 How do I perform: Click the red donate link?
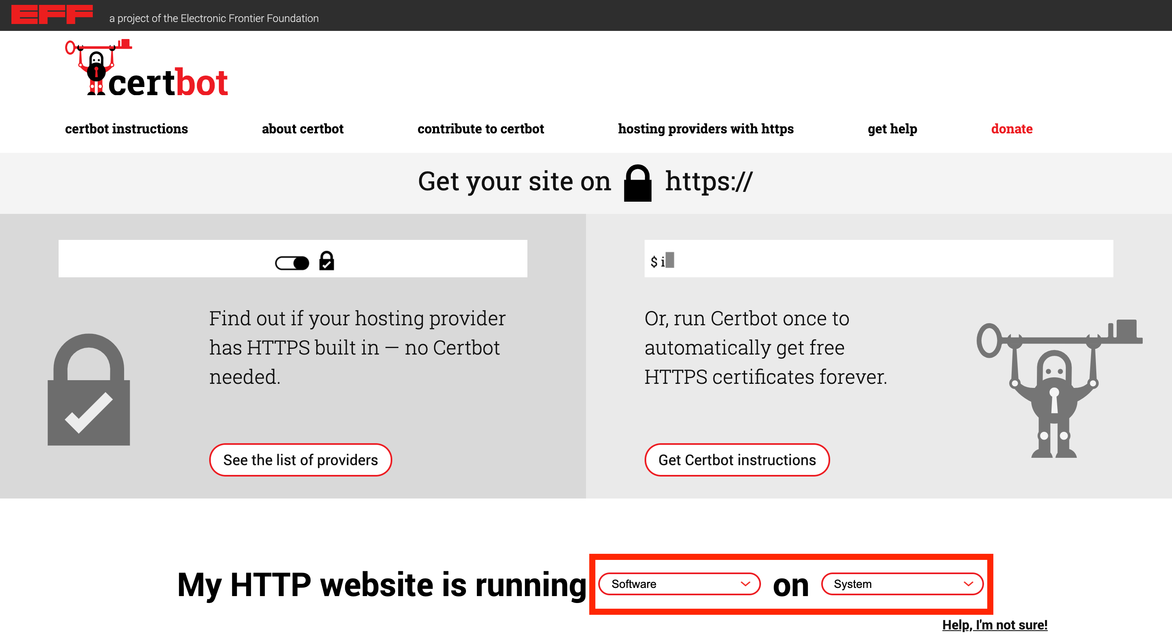[x=1012, y=129]
